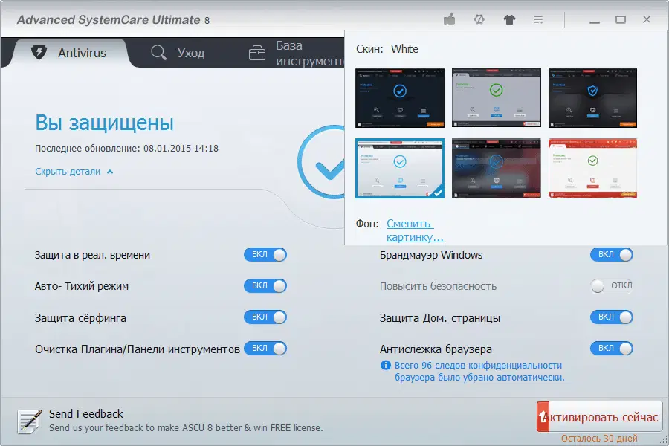Image resolution: width=669 pixels, height=446 pixels.
Task: Click the magnifier icon on the Уход tab
Action: pyautogui.click(x=158, y=53)
